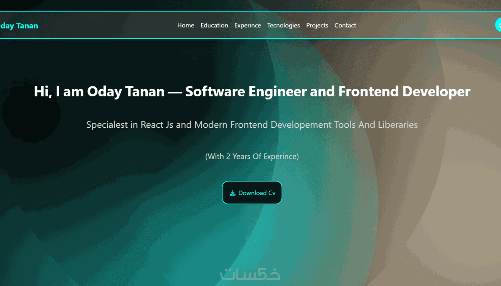
Task: Go to the Education section
Action: pyautogui.click(x=214, y=25)
